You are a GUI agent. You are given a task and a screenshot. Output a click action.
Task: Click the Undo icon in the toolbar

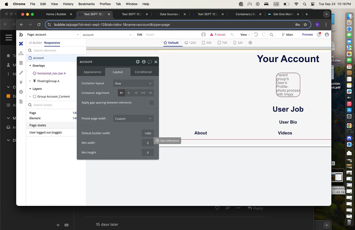pos(255,34)
